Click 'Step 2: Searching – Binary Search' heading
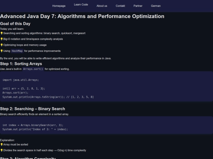This screenshot has height=159, width=213. (x=32, y=109)
